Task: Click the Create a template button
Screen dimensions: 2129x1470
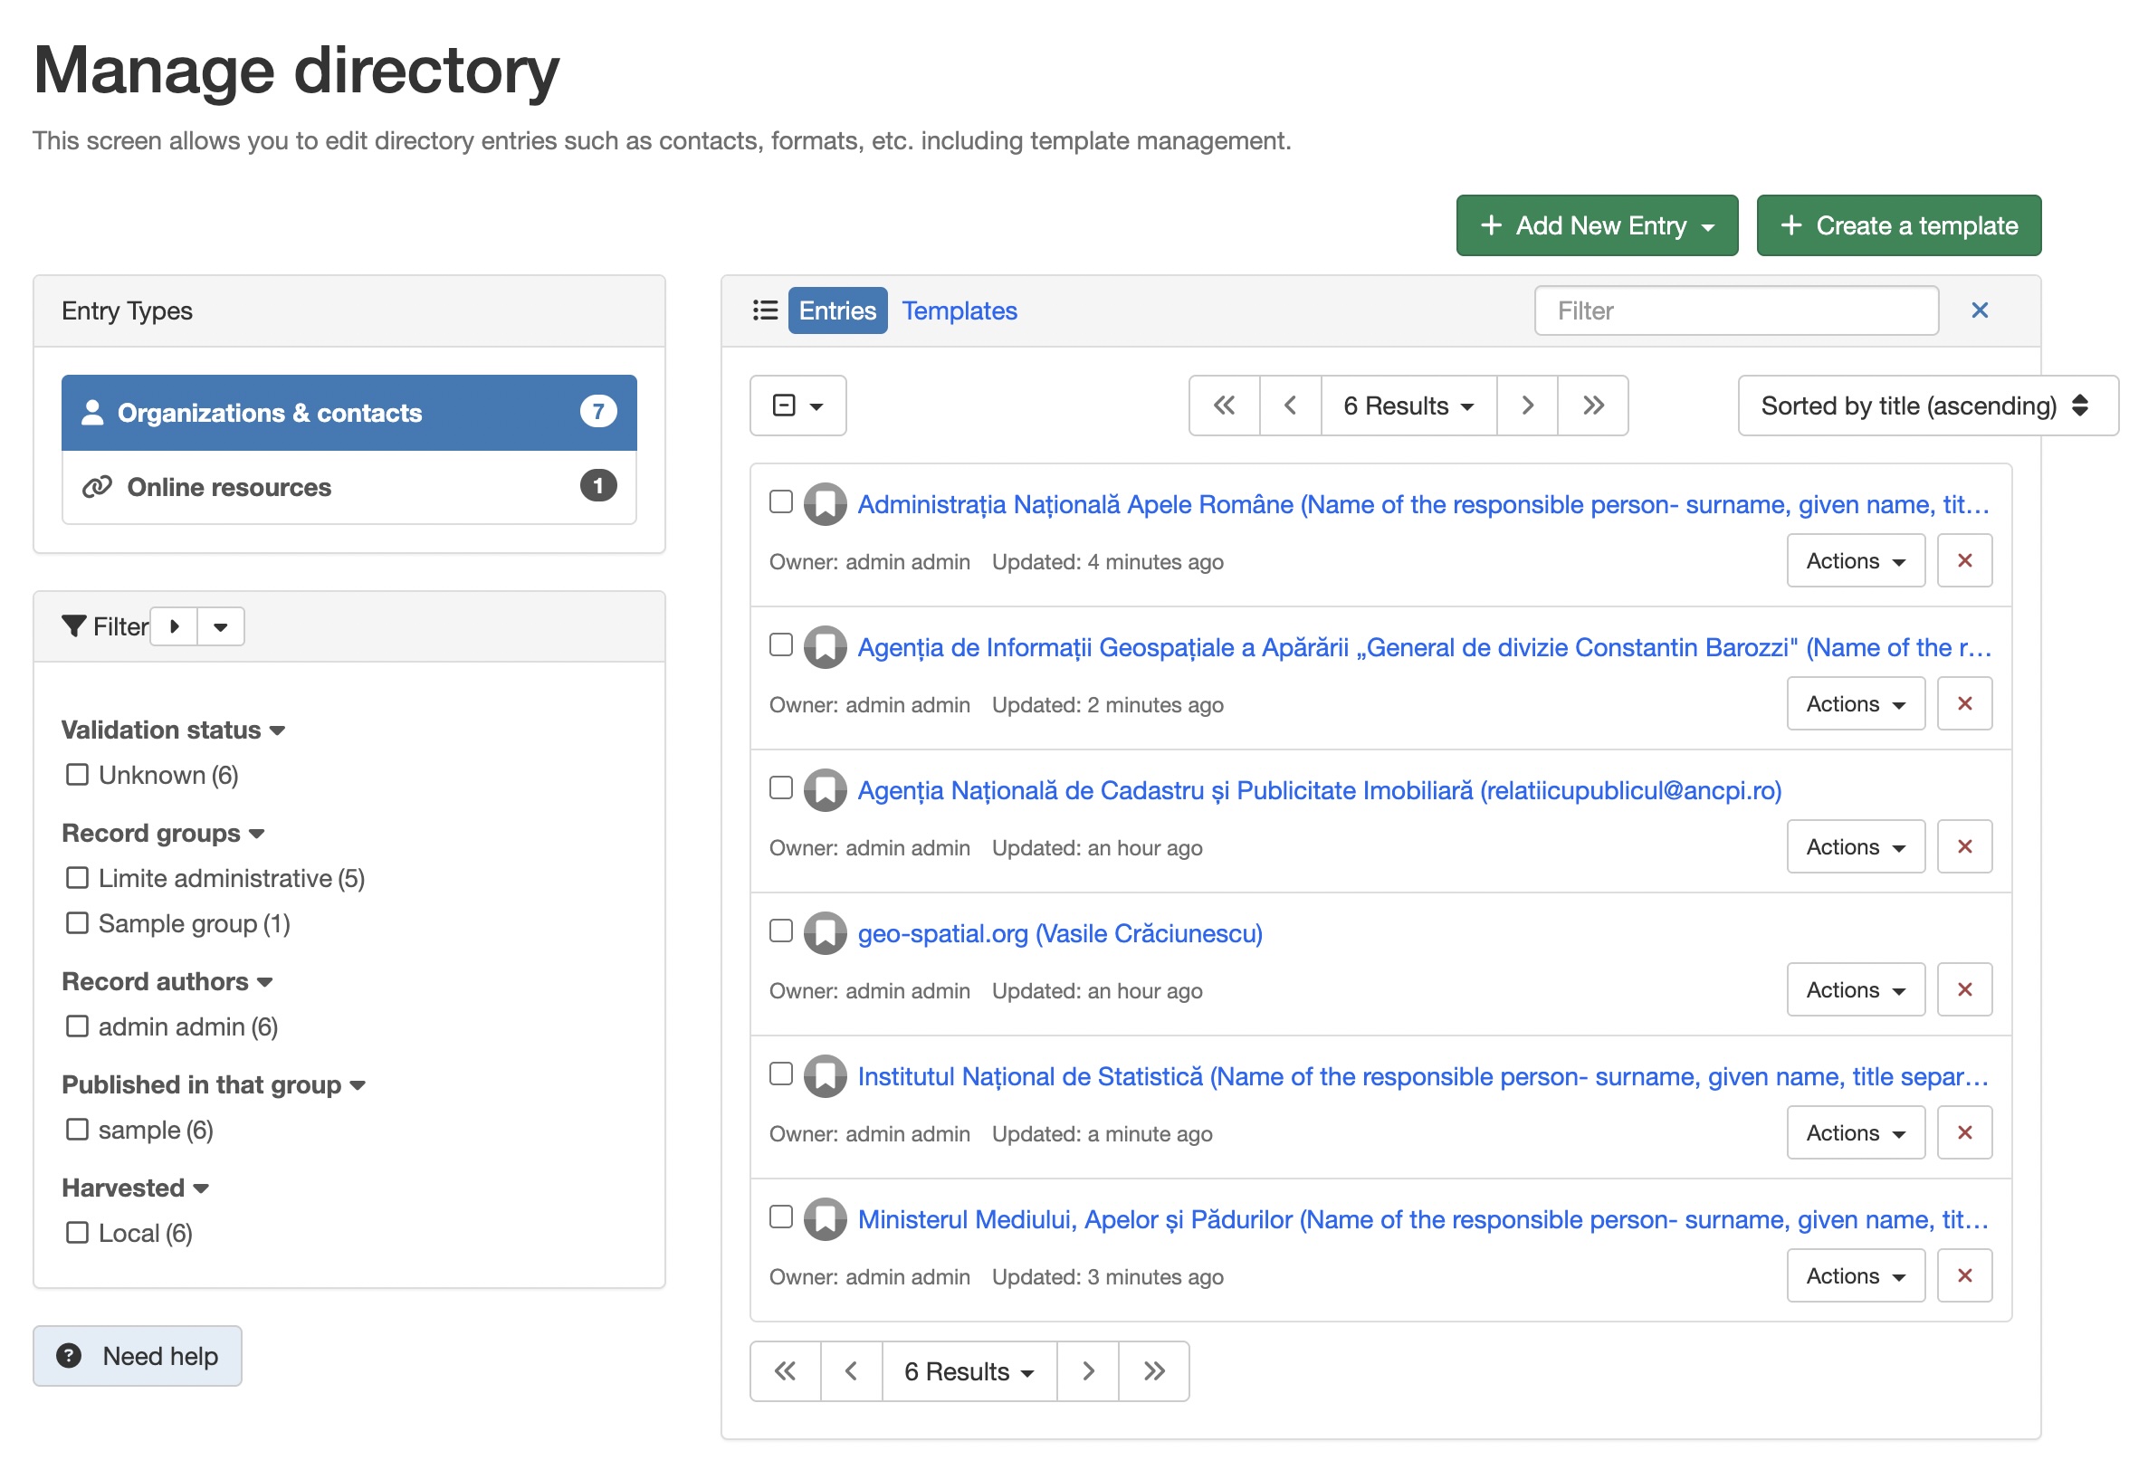Action: 1898,225
